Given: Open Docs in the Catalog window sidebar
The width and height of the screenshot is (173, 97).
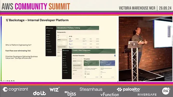Looking at the screenshot, I should (48, 39).
